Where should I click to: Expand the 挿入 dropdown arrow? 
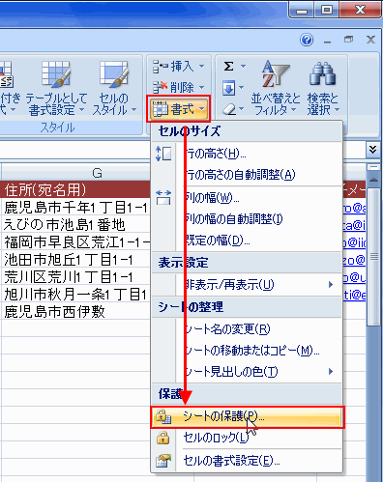click(202, 67)
